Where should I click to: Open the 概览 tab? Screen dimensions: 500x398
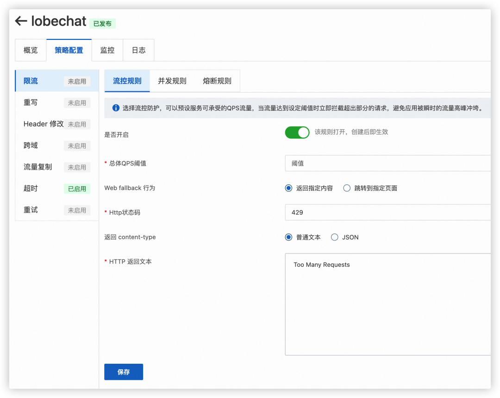coord(31,50)
